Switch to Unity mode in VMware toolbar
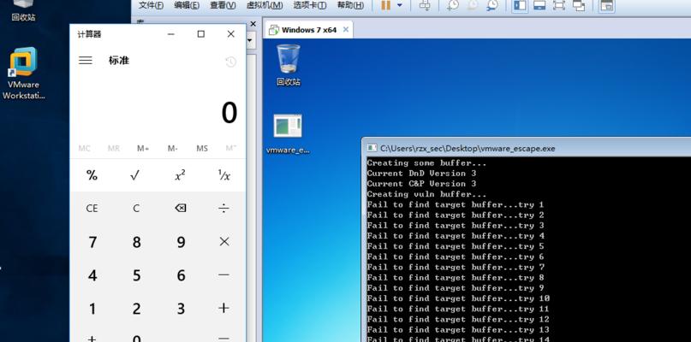This screenshot has height=342, width=691. (578, 5)
